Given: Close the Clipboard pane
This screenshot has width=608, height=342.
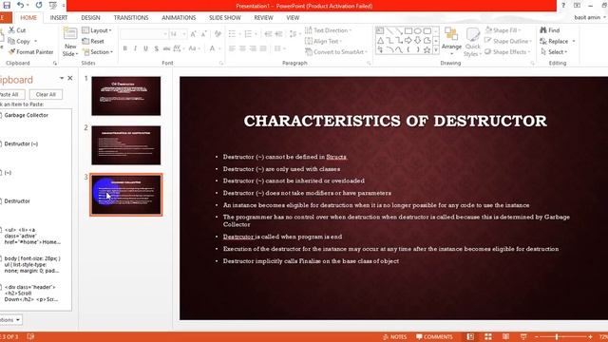Looking at the screenshot, I should [x=69, y=78].
